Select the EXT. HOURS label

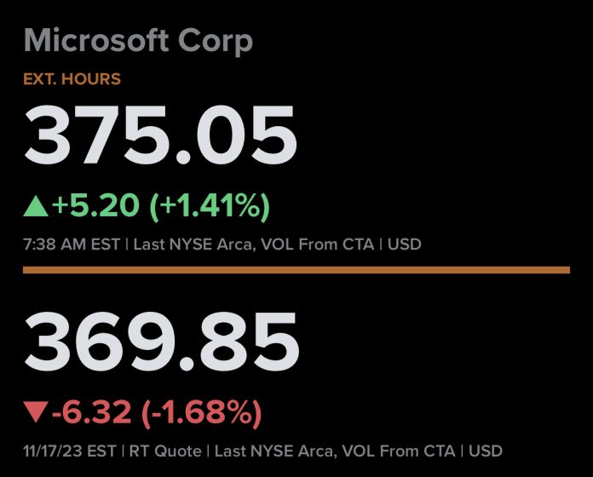[x=72, y=79]
